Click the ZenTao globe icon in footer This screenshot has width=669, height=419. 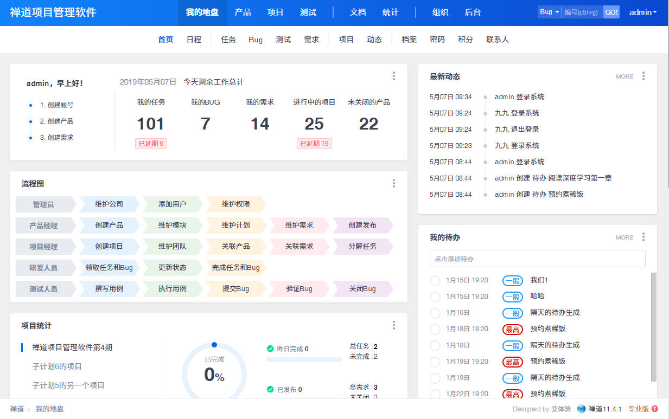[581, 409]
